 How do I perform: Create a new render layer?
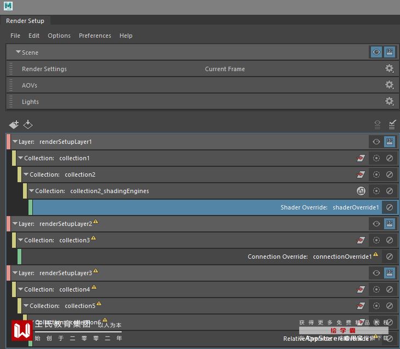(x=14, y=124)
